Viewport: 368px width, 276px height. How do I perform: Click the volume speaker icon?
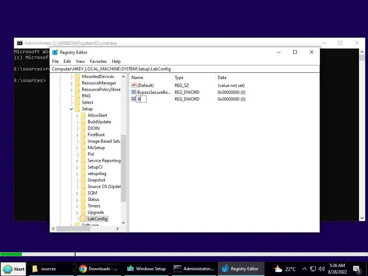pos(322,269)
